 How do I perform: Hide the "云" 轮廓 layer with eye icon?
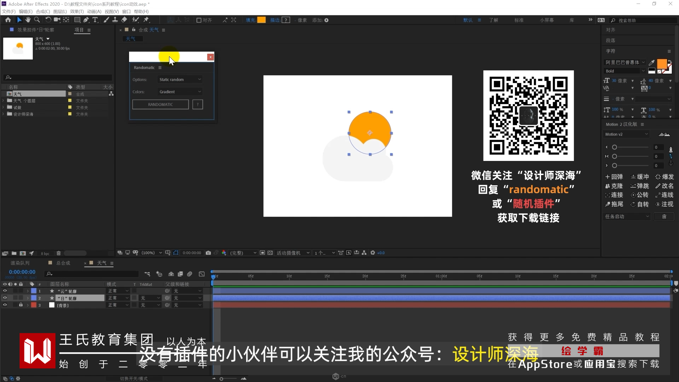(5, 291)
